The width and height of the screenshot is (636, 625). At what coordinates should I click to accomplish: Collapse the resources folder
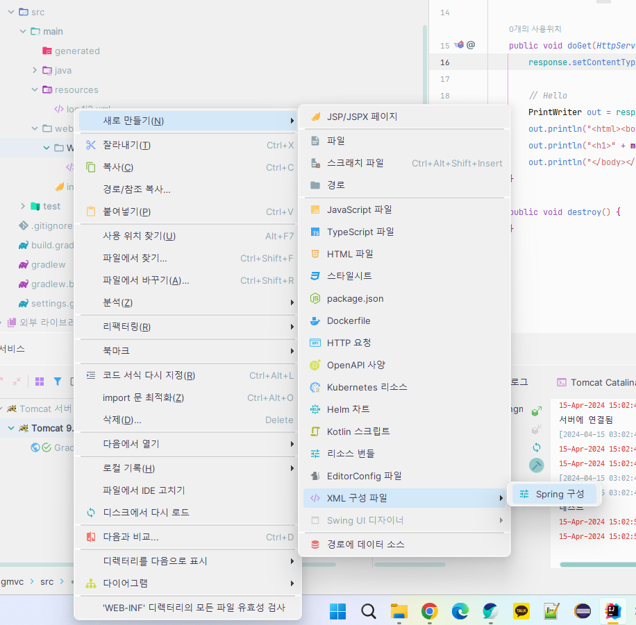click(x=35, y=89)
